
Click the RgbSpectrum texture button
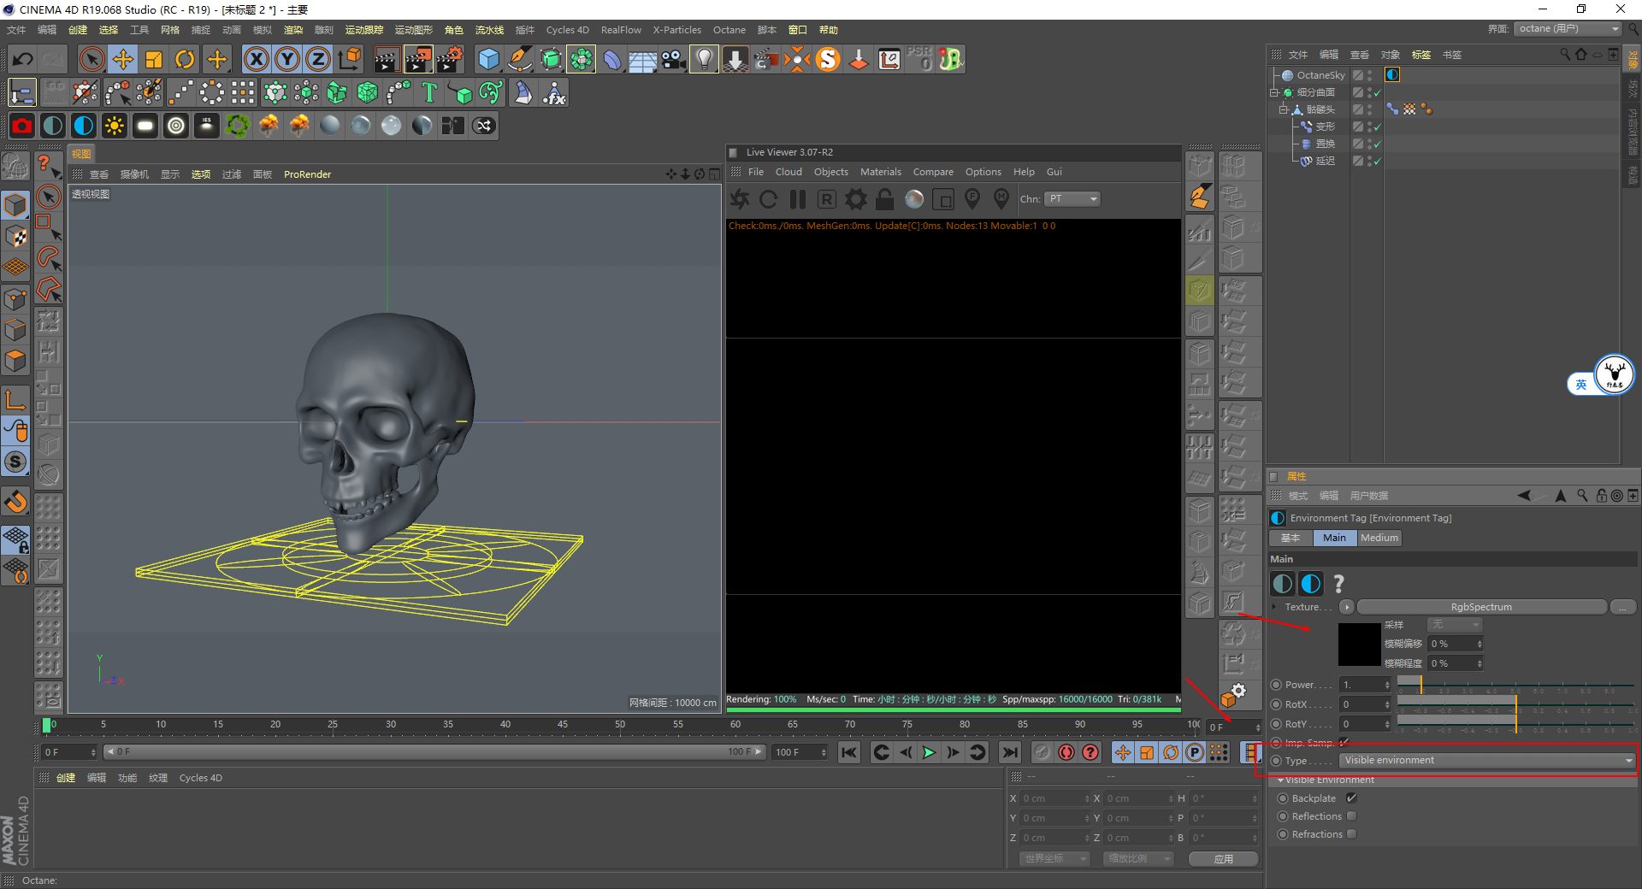point(1480,607)
